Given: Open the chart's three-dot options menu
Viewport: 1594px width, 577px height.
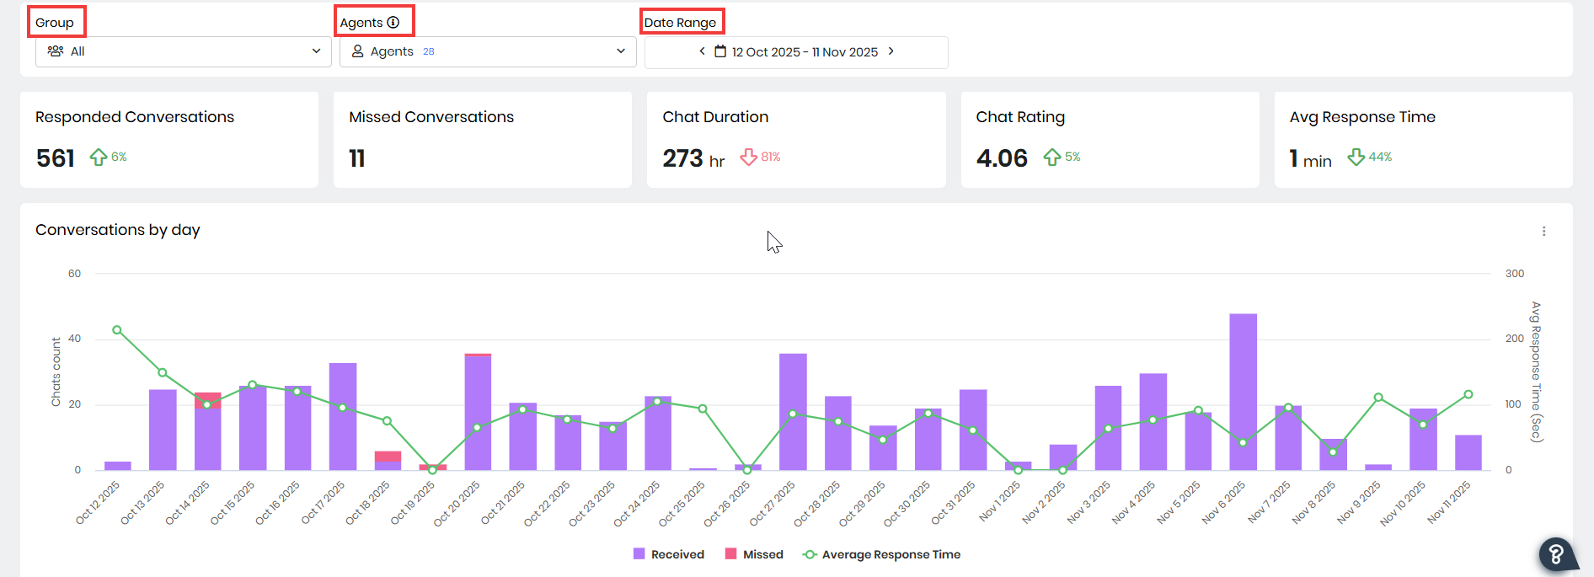Looking at the screenshot, I should pyautogui.click(x=1543, y=231).
